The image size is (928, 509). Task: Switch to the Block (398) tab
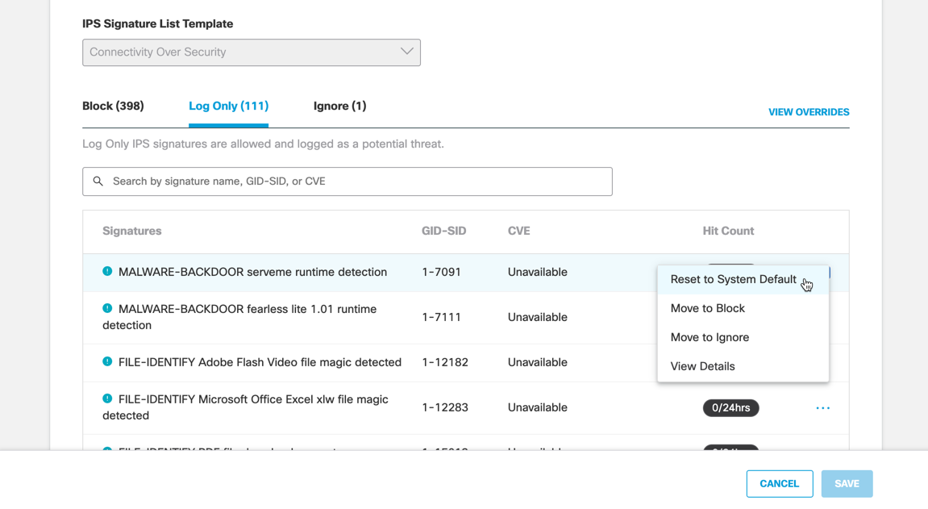113,106
